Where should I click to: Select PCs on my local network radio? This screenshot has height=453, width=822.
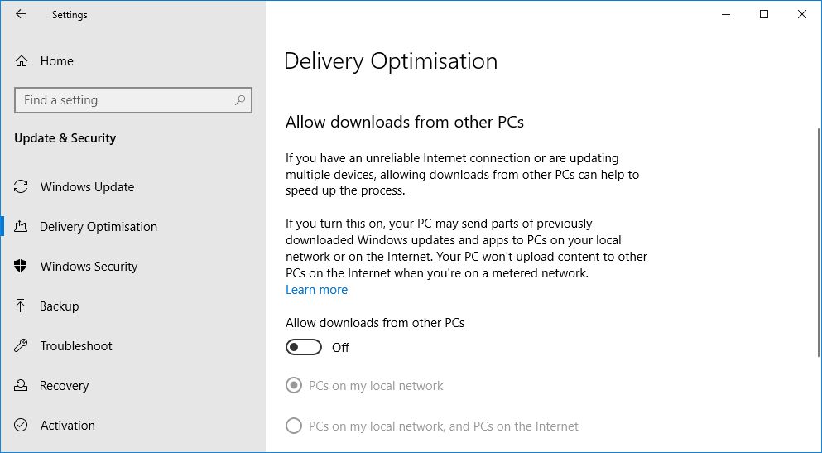pos(294,386)
